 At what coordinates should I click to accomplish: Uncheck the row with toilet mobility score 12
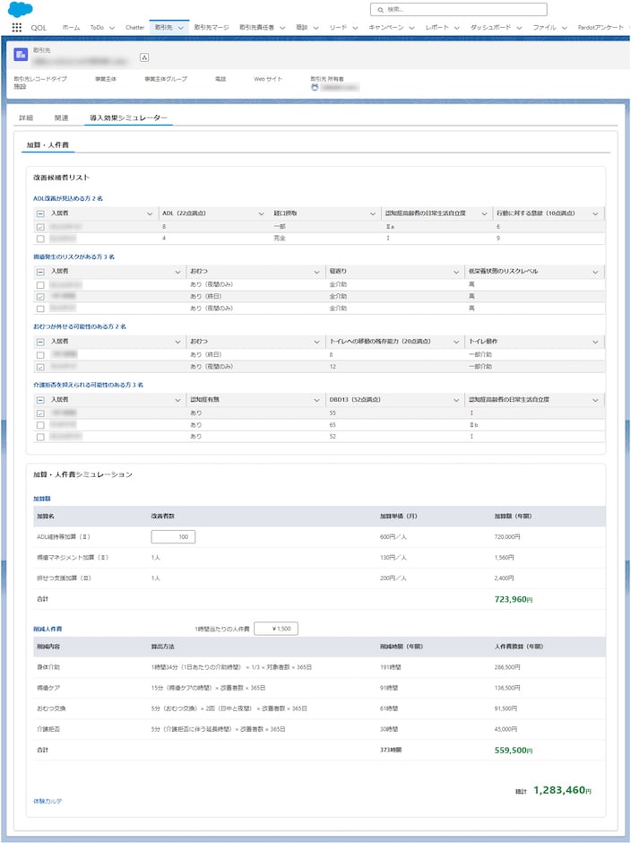coord(40,367)
